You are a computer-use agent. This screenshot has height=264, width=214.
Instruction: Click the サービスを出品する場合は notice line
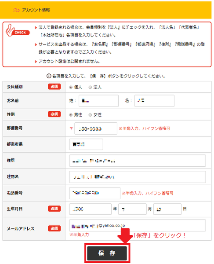(x=122, y=48)
